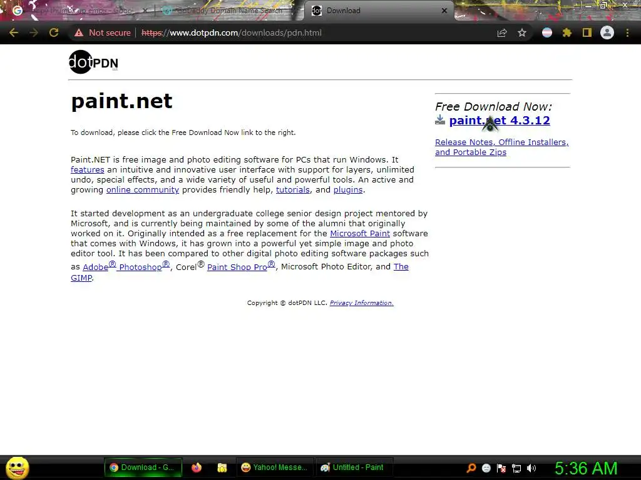This screenshot has height=480, width=641.
Task: Follow the features link
Action: tap(88, 169)
